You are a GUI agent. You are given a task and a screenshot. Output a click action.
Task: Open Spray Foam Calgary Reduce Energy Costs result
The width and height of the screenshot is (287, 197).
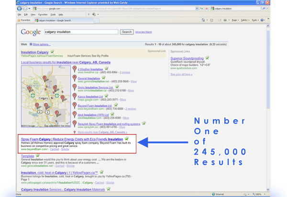click(x=72, y=139)
